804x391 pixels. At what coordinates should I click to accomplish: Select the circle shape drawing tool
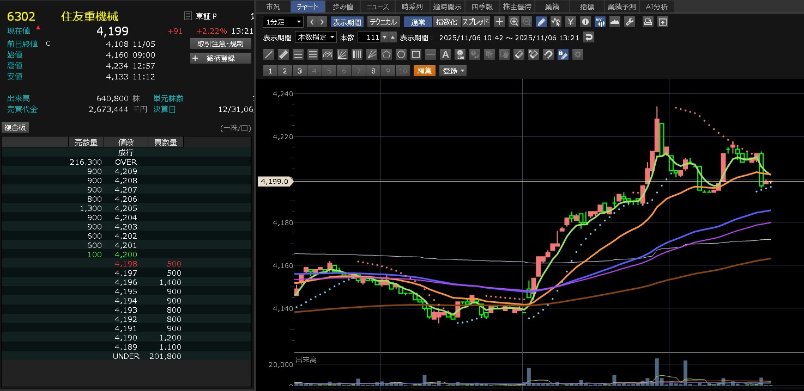[x=401, y=54]
